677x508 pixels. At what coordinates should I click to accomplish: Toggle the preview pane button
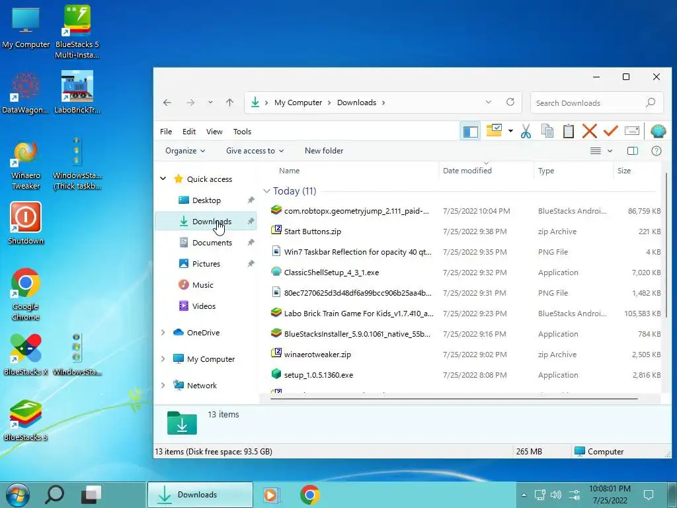coord(632,151)
